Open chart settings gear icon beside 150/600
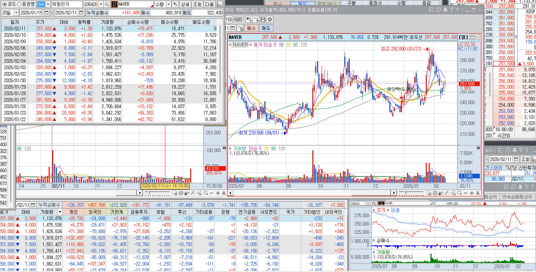 (x=270, y=19)
